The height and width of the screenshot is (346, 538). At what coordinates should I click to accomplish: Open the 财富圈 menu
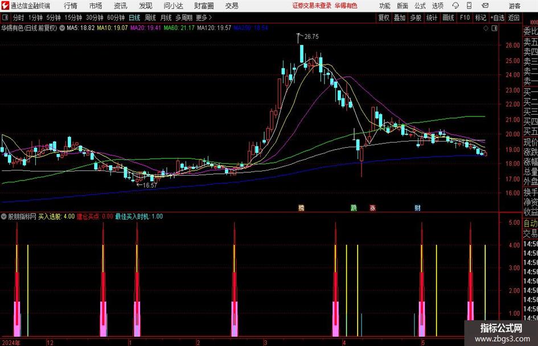pyautogui.click(x=204, y=6)
